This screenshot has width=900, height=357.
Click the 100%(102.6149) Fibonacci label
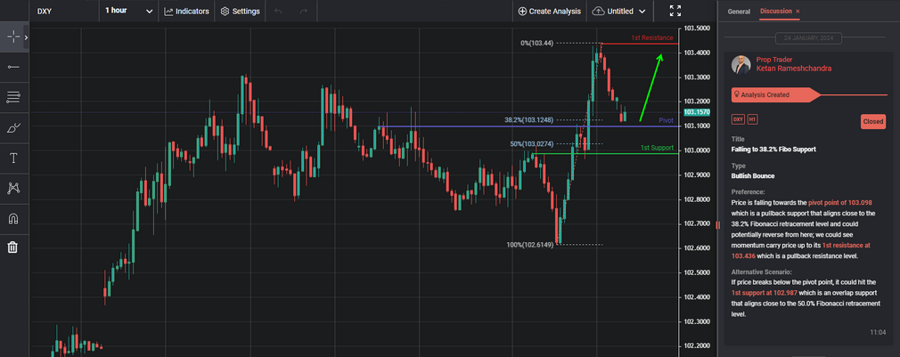[x=530, y=245]
